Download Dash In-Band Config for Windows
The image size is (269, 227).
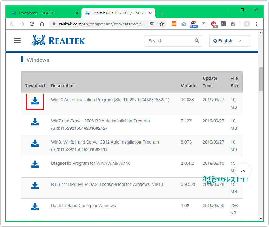[35, 207]
